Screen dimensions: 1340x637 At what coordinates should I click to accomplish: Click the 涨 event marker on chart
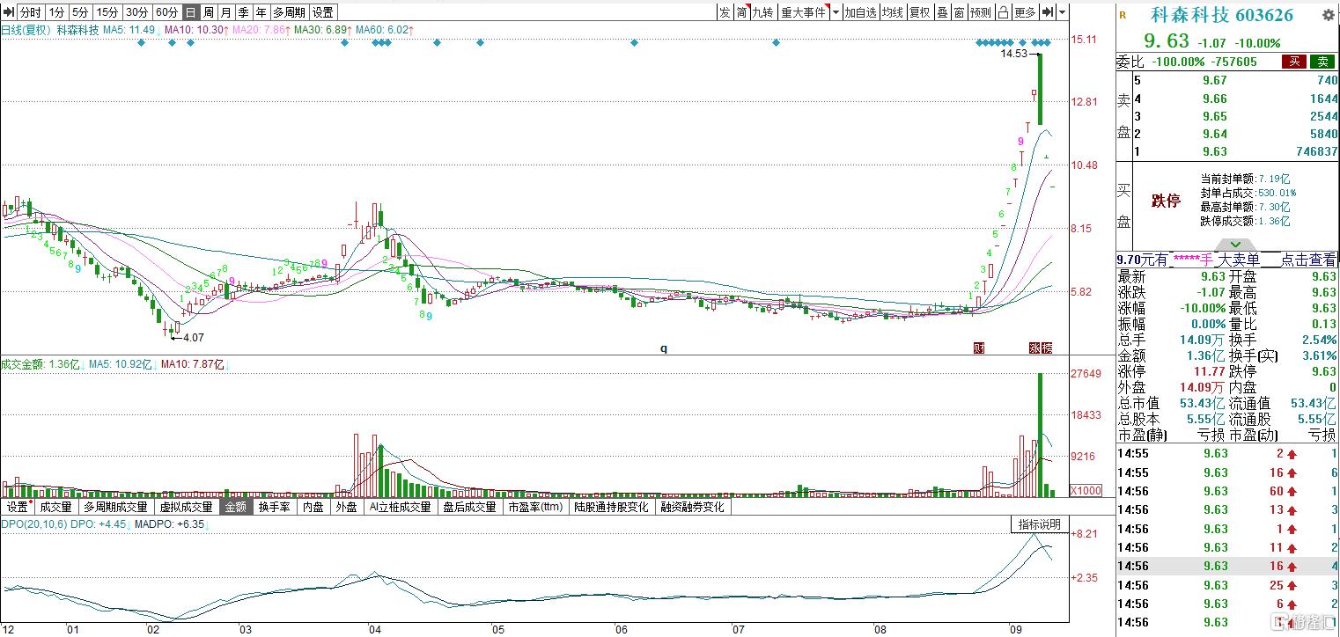(x=1034, y=348)
